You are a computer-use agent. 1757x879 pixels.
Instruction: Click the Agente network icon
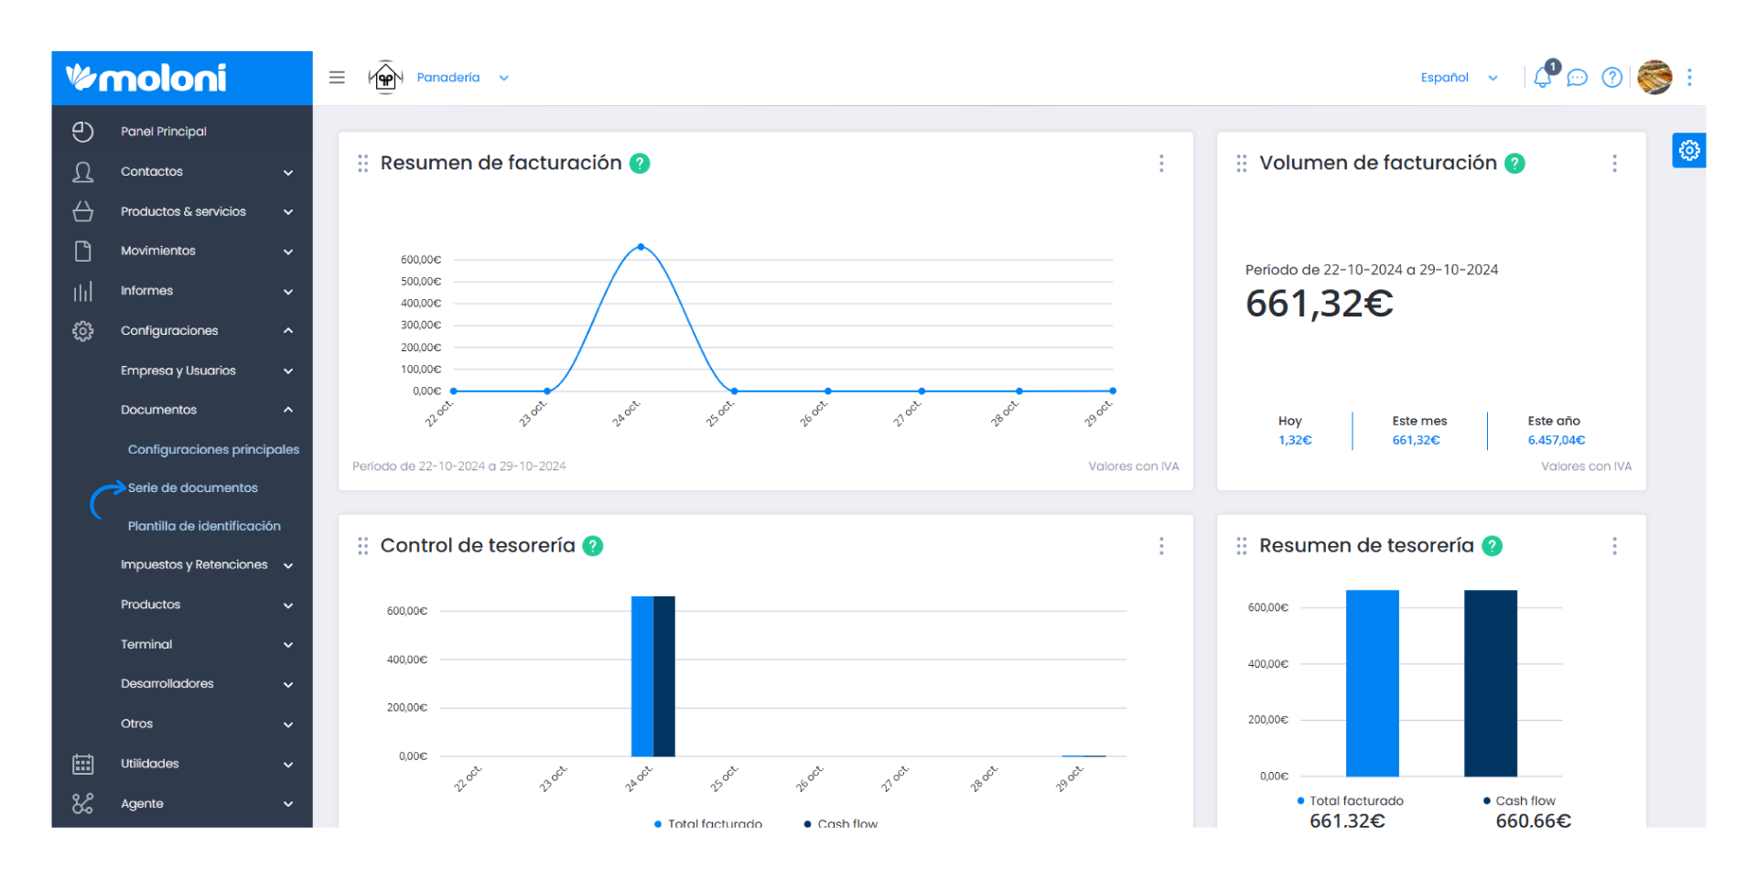point(83,803)
